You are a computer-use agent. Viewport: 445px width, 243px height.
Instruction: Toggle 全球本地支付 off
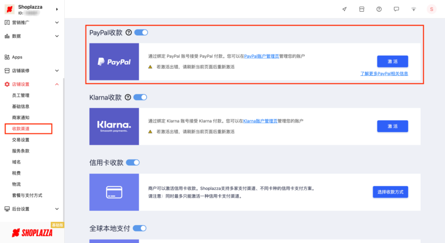[139, 228]
